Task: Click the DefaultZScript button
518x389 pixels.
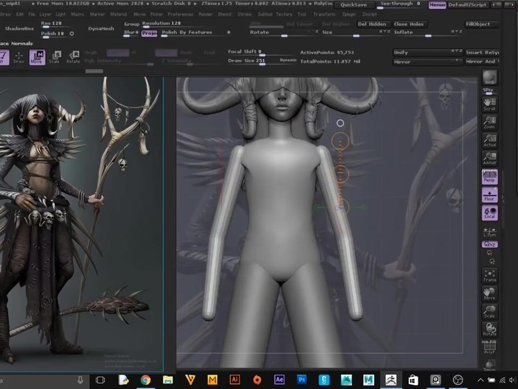Action: click(467, 5)
